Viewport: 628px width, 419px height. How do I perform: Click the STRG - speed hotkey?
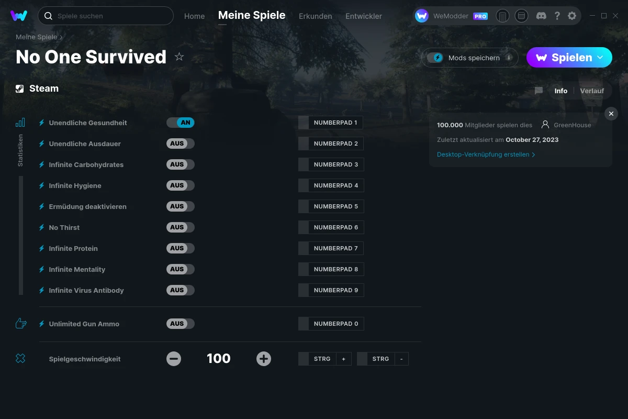click(383, 359)
